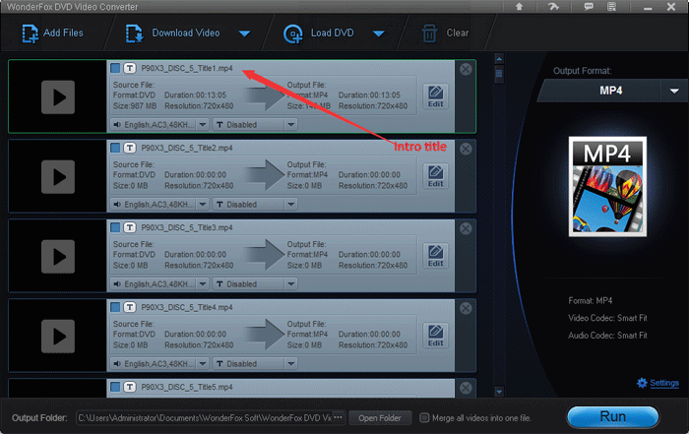Remove P90X3_DISC_5_Title4.mp4 with its X icon
689x434 pixels.
(466, 308)
